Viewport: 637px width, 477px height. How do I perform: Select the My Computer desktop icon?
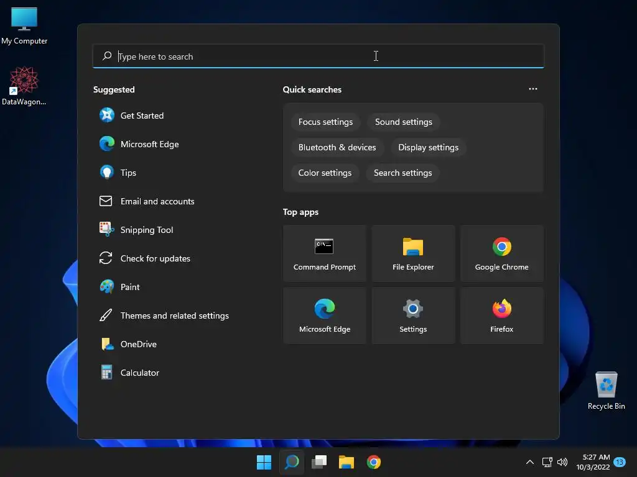(x=24, y=25)
